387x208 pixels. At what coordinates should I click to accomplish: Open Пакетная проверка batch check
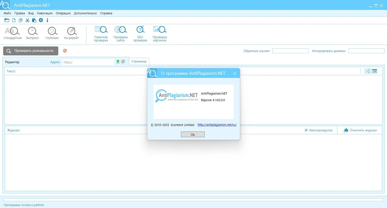(101, 34)
